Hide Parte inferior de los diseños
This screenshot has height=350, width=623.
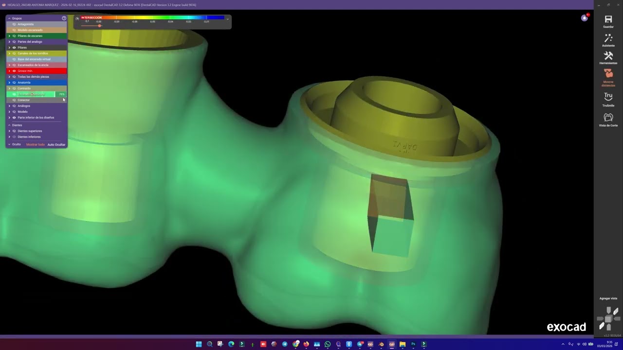[14, 118]
